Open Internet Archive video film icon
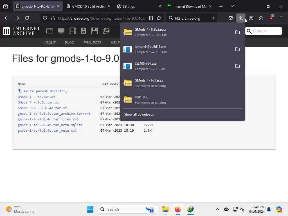Viewport: 288px width, 216px height. 72,31
